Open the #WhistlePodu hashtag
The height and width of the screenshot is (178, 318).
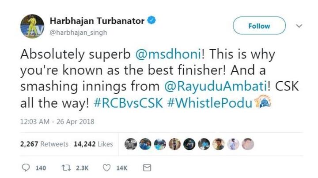[x=210, y=103]
